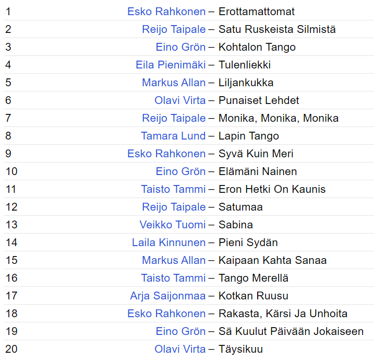Open the Tamara Lund artist link
The width and height of the screenshot is (374, 359).
(x=173, y=136)
